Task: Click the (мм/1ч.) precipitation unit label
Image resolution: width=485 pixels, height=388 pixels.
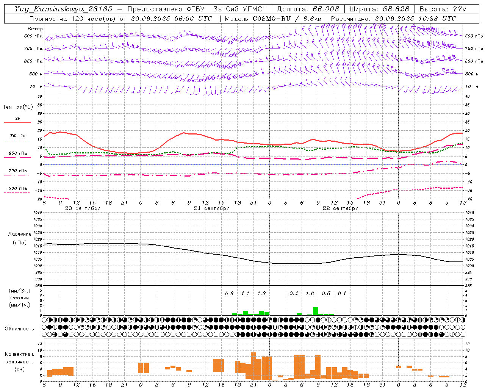Action: (x=19, y=305)
